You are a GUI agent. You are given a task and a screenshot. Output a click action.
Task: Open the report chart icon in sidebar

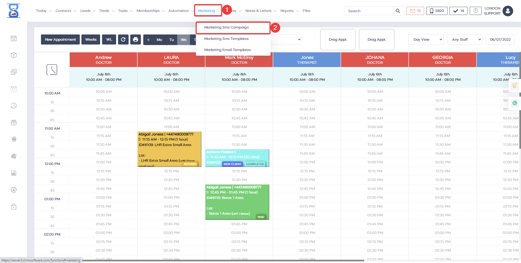point(14,173)
